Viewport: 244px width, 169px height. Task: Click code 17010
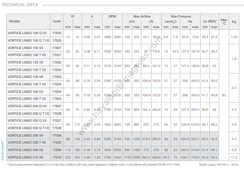[57, 157]
